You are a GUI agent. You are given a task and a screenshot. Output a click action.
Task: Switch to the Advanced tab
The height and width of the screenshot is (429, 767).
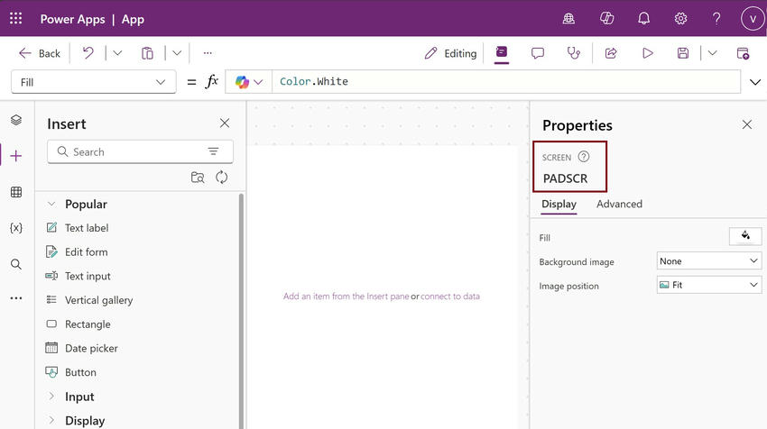click(619, 205)
